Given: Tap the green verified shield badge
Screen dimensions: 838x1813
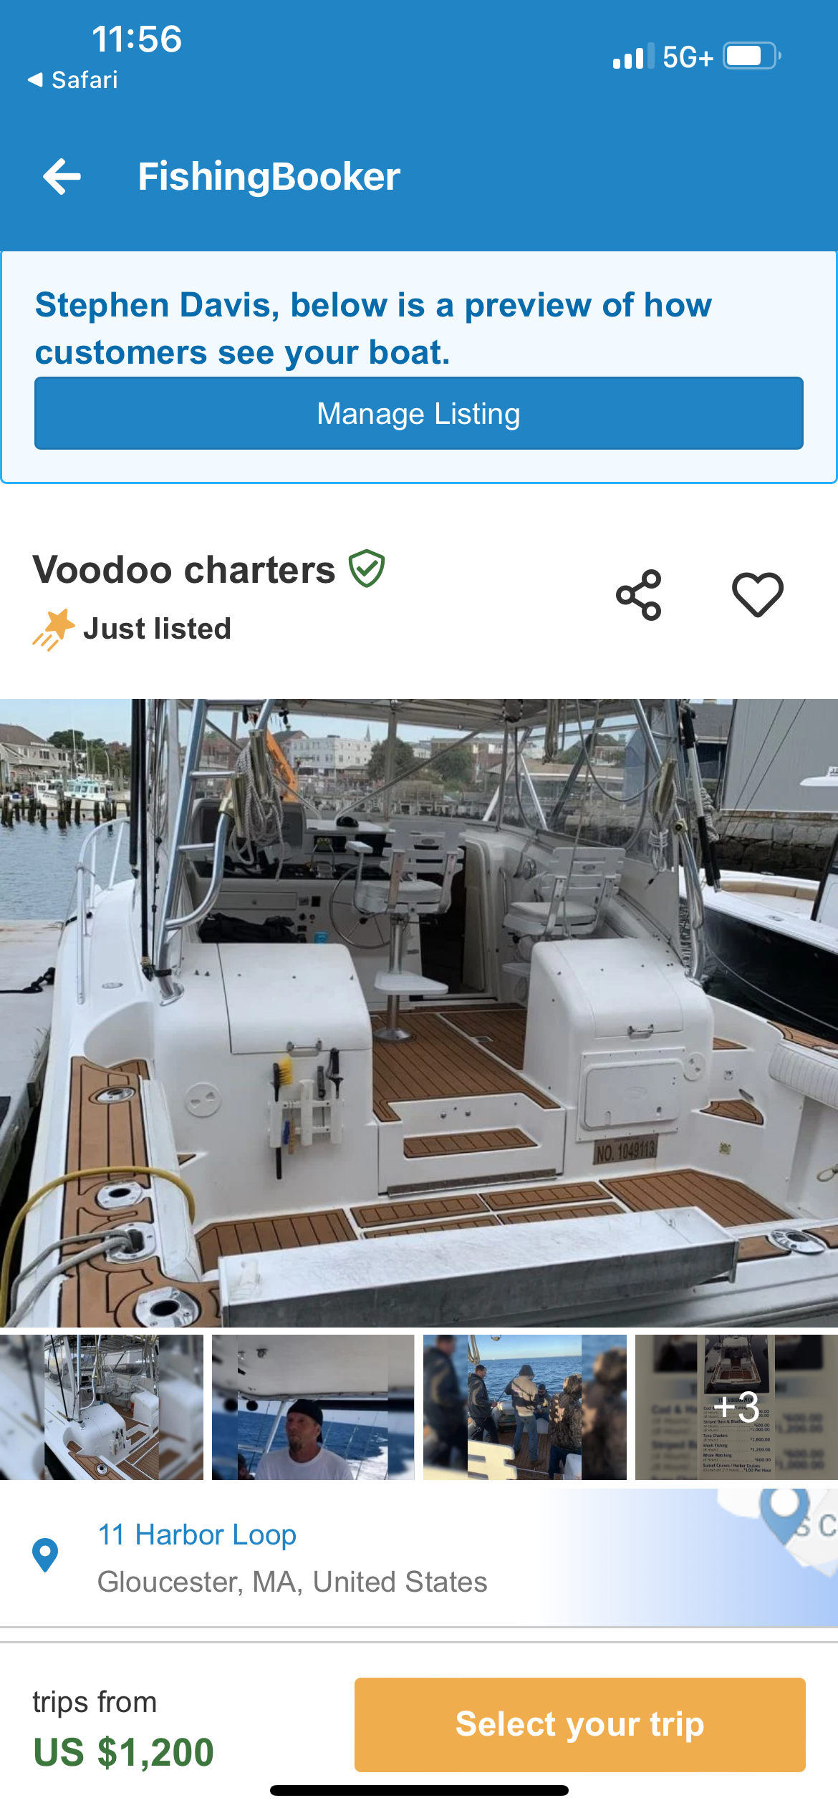Looking at the screenshot, I should pos(367,569).
